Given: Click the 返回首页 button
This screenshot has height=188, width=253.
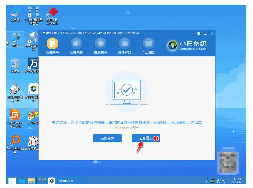Looking at the screenshot, I should click(107, 138).
